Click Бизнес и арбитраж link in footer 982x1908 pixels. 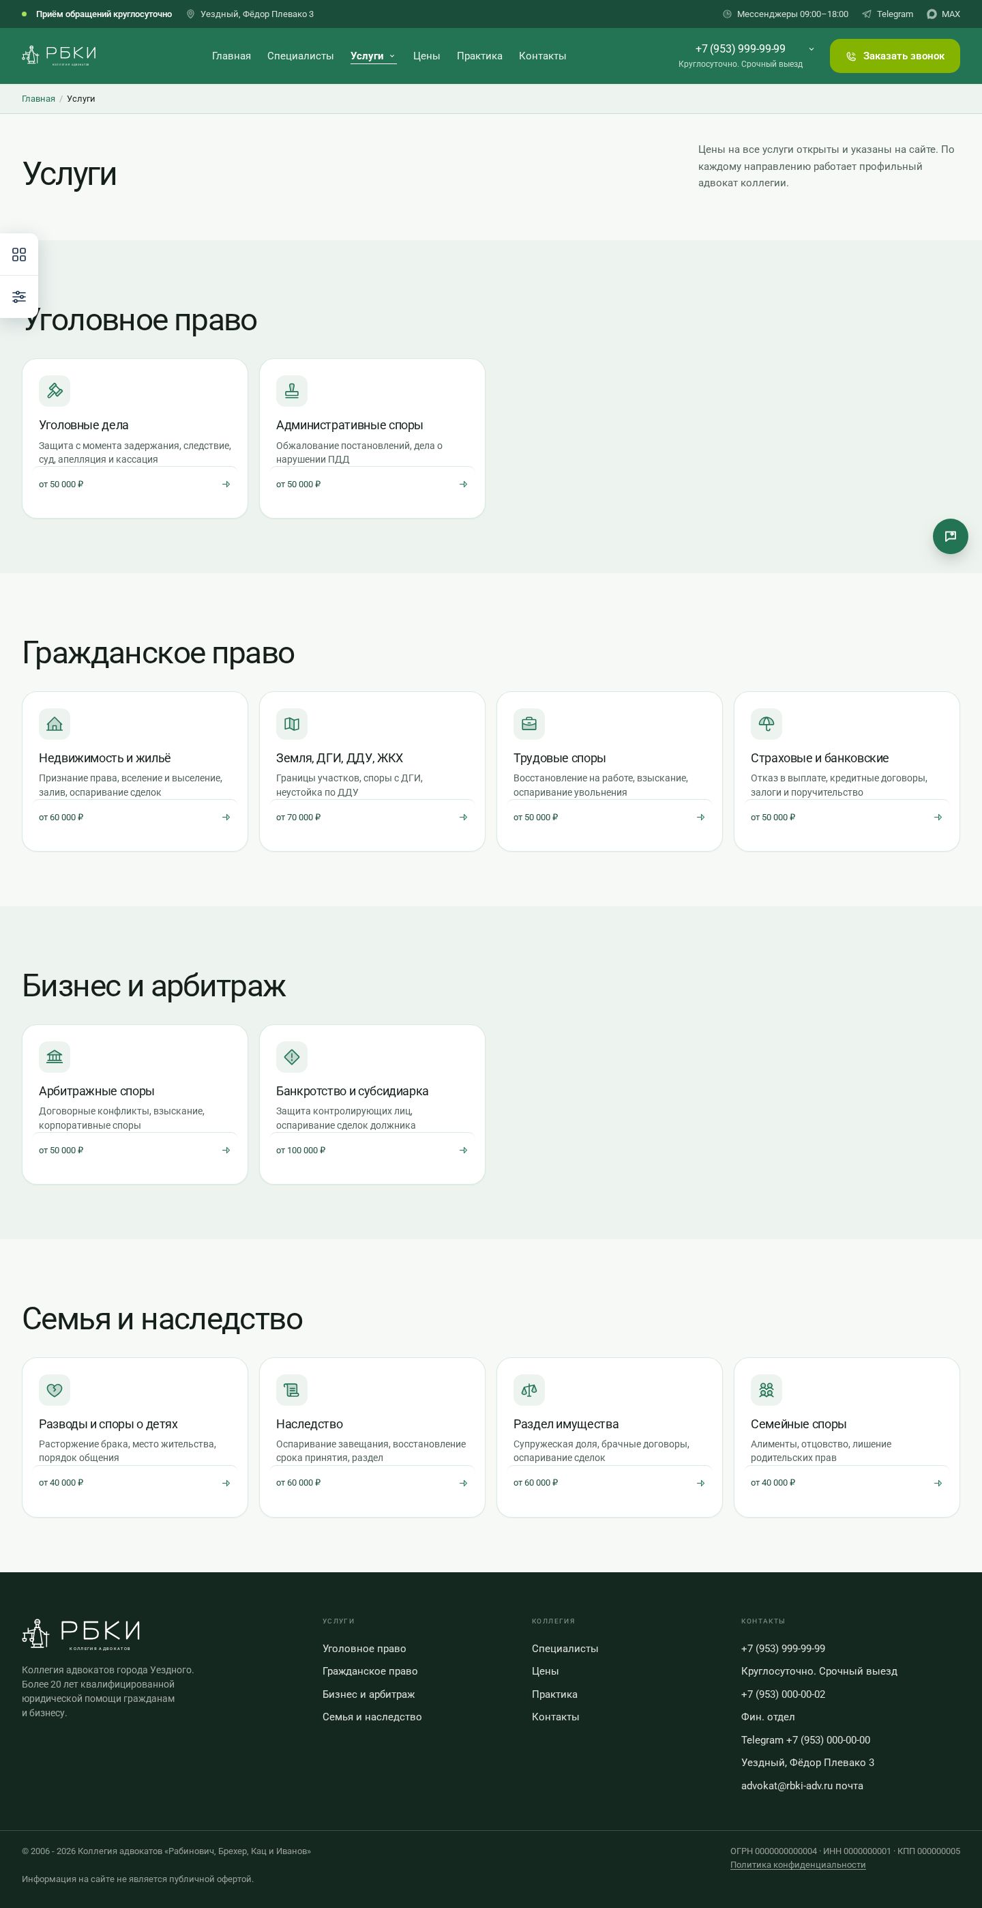point(368,1694)
